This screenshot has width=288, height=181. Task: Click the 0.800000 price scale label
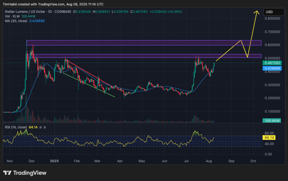[x=272, y=19]
